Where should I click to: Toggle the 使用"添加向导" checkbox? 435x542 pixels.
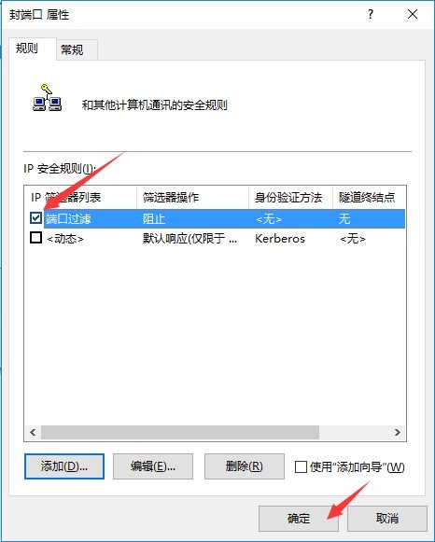(x=301, y=467)
